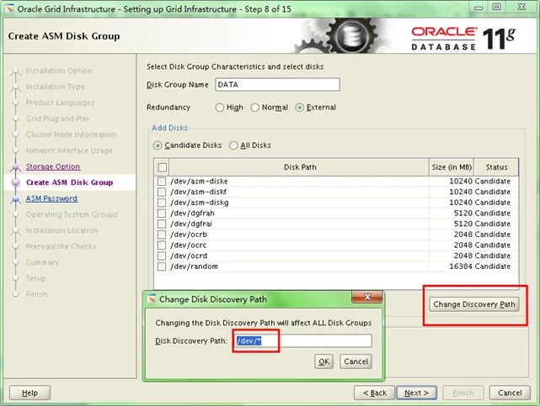
Task: Switch to All Disks view
Action: (x=234, y=145)
